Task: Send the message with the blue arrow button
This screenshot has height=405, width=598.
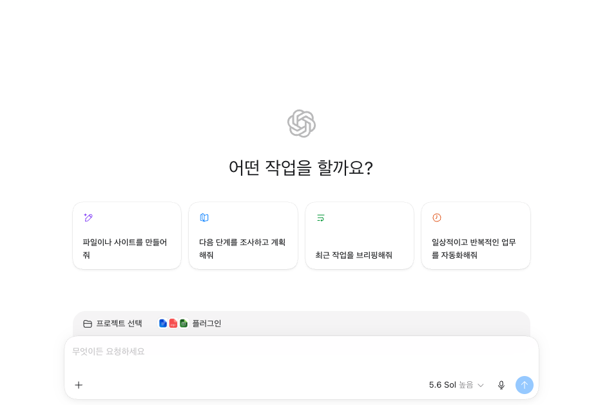Action: (525, 385)
